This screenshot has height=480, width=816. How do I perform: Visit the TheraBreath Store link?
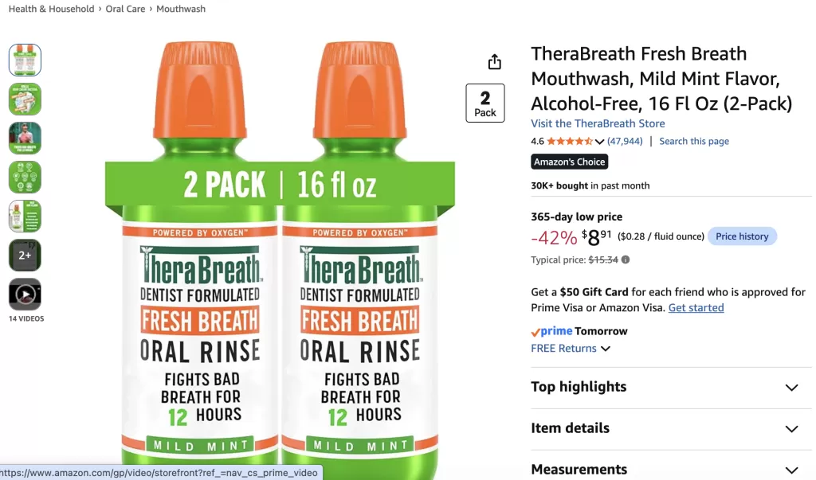[x=598, y=123]
